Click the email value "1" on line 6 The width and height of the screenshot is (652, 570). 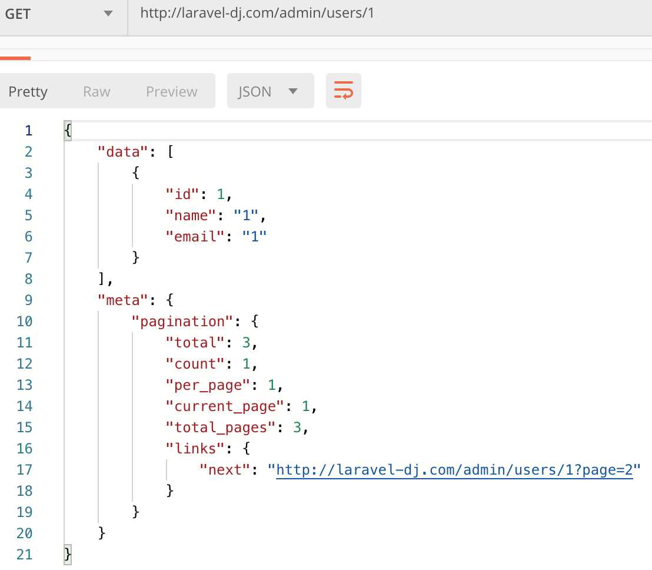point(254,237)
